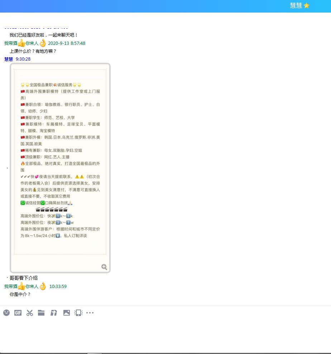Image resolution: width=331 pixels, height=354 pixels.
Task: Click the timestamp 10:33:59
Action: [58, 286]
